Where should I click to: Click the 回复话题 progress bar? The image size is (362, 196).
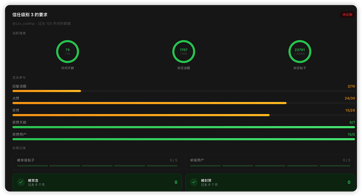point(184,91)
